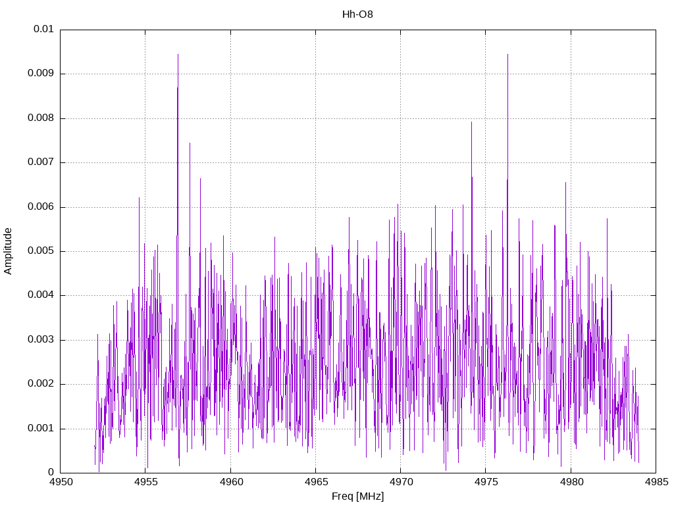
Task: Click the y-axis tick label "0.008"
Action: [41, 118]
